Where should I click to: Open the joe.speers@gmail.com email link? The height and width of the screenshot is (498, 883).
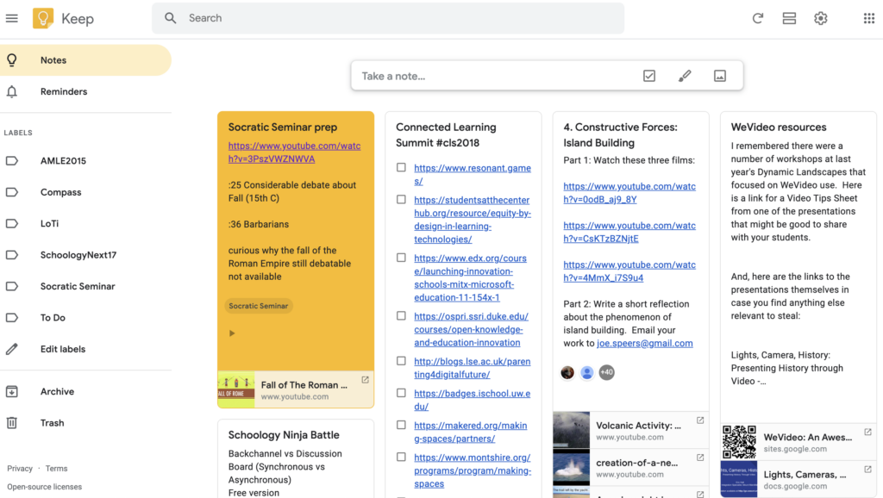coord(645,343)
